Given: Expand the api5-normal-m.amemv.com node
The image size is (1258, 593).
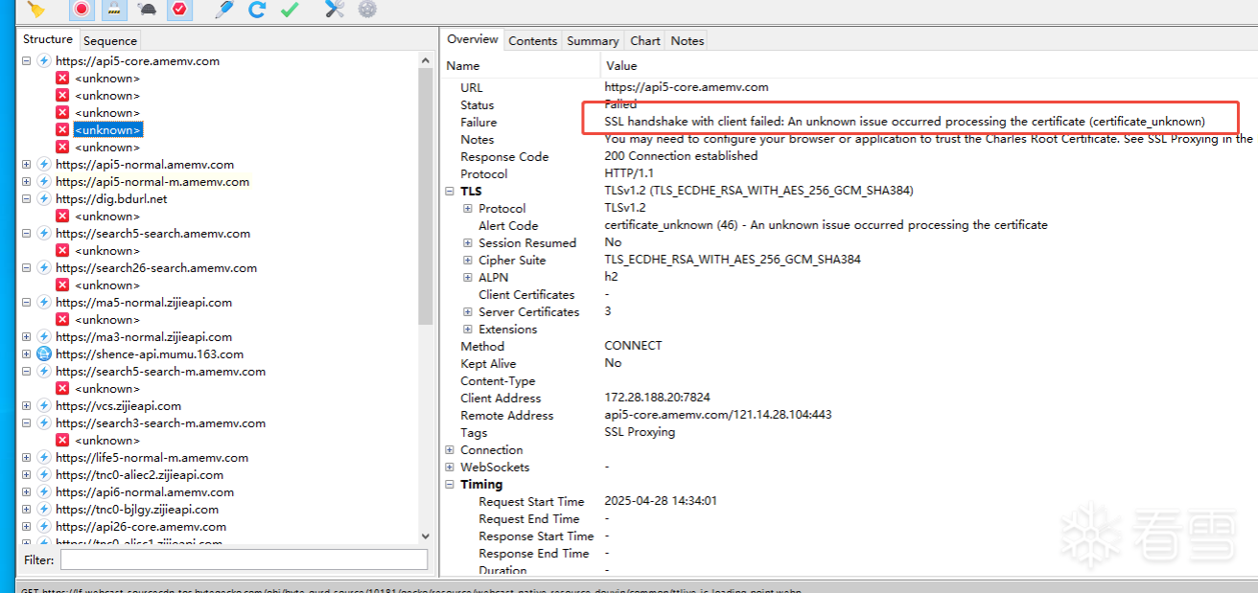Looking at the screenshot, I should [26, 181].
